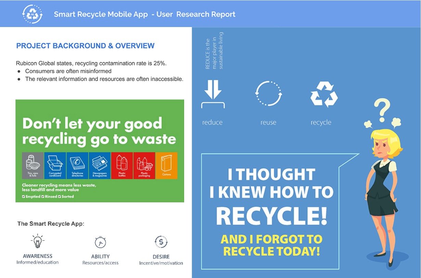421x278 pixels.
Task: Click the recycle logo in the header
Action: point(32,14)
